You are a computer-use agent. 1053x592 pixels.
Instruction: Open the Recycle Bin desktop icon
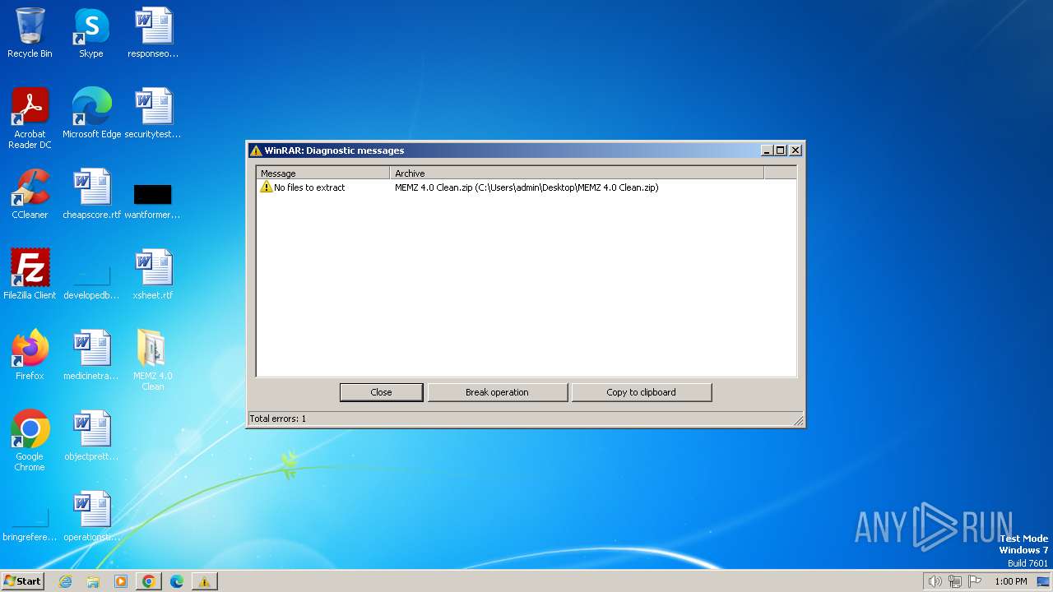coord(30,33)
